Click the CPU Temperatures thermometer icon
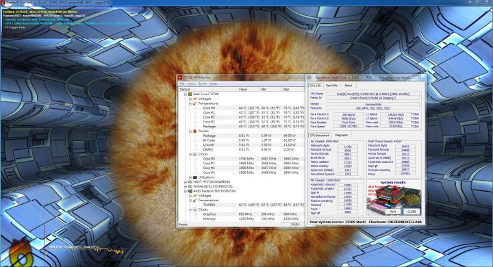Viewport: 493px width, 267px height. (195, 103)
